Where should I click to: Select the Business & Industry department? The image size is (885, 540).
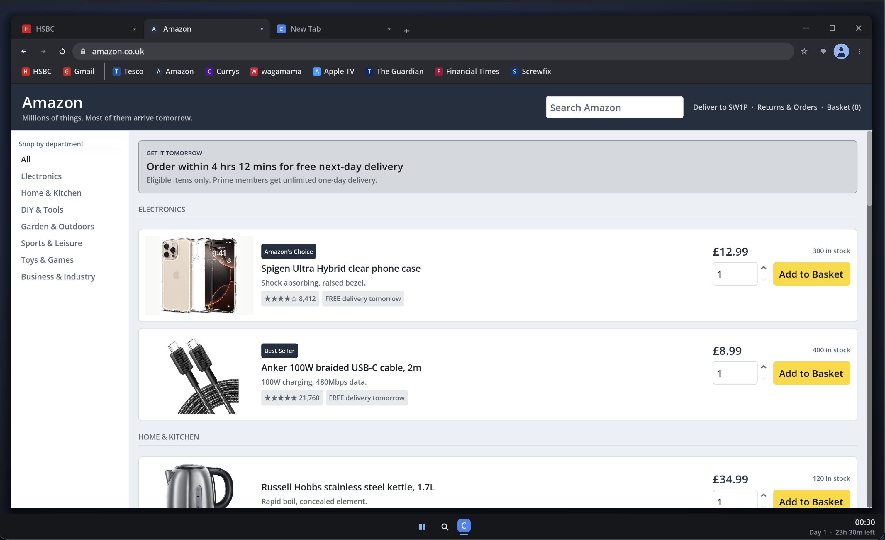click(x=58, y=276)
